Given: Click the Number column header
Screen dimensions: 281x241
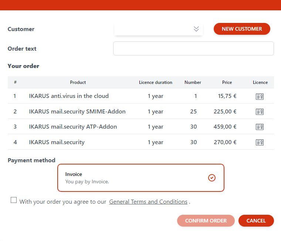Looking at the screenshot, I should [x=193, y=82].
